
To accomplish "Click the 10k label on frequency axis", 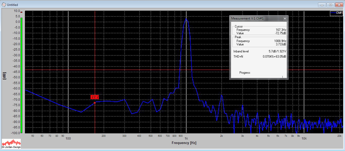I will point(304,139).
